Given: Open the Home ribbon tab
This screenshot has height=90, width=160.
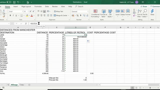Looking at the screenshot, I should (7, 6).
